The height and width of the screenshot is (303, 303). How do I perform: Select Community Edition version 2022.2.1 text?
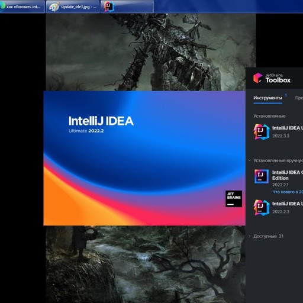click(x=281, y=185)
